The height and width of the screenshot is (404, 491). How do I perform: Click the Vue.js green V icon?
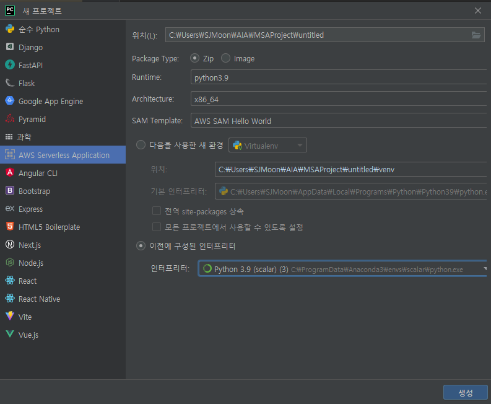coord(10,334)
